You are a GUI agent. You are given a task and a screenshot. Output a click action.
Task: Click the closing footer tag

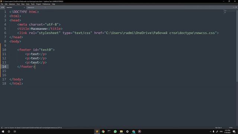[x=26, y=67]
